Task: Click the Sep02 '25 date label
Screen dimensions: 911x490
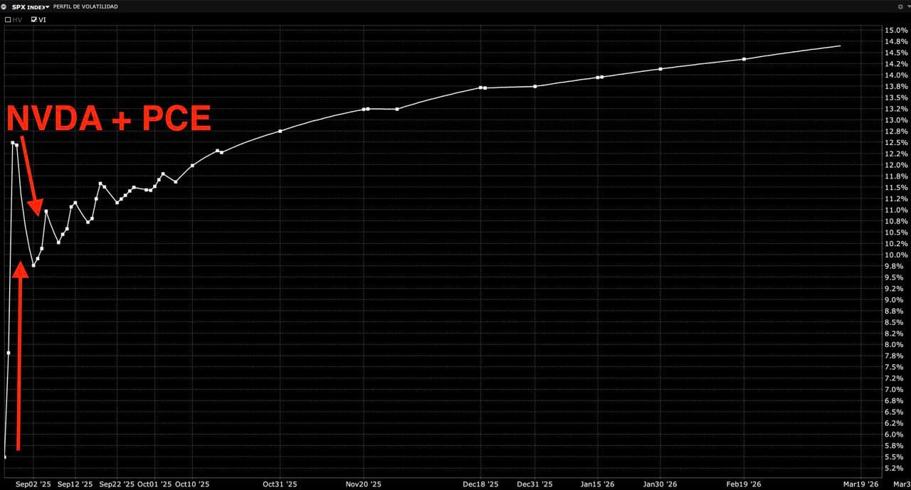Action: click(x=33, y=484)
